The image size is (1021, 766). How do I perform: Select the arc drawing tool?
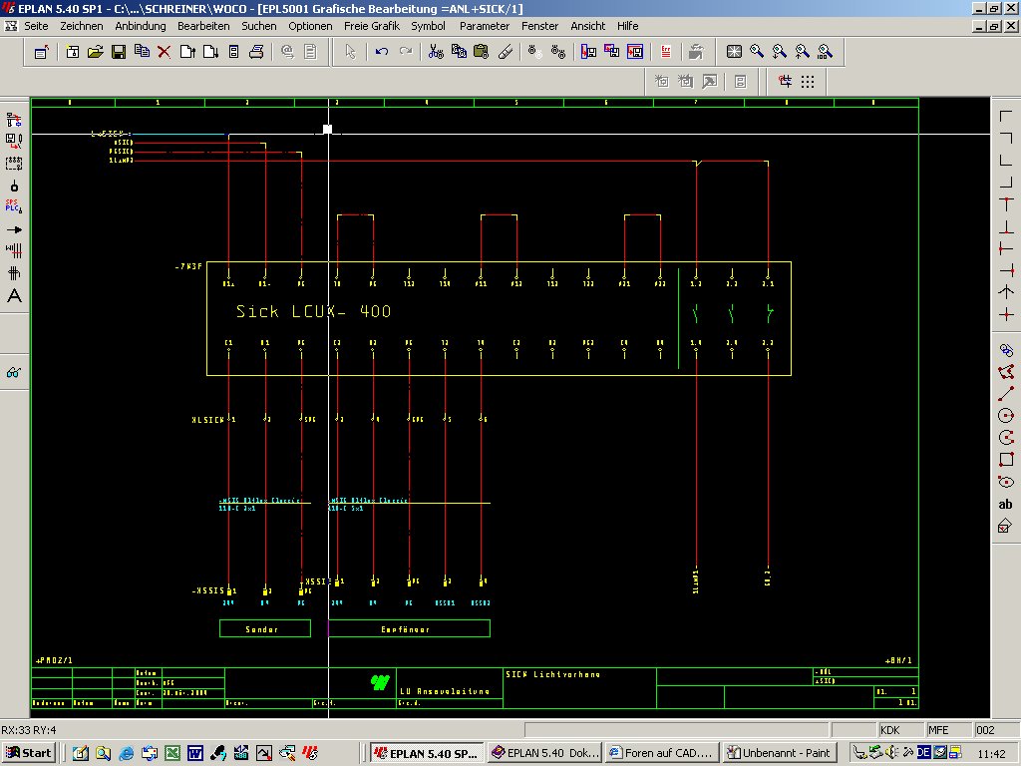pyautogui.click(x=1005, y=437)
